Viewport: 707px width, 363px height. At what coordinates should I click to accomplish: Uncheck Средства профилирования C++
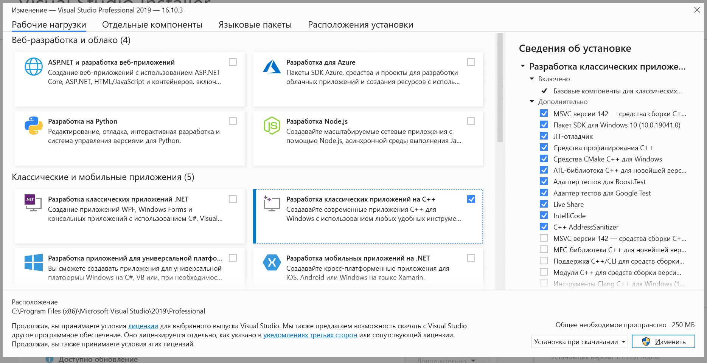pos(544,147)
